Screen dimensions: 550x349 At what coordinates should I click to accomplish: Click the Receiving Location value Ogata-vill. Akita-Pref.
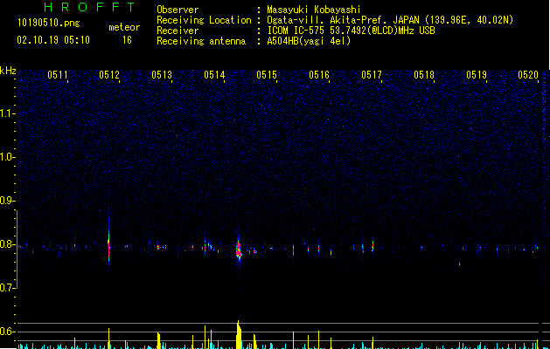tap(328, 20)
